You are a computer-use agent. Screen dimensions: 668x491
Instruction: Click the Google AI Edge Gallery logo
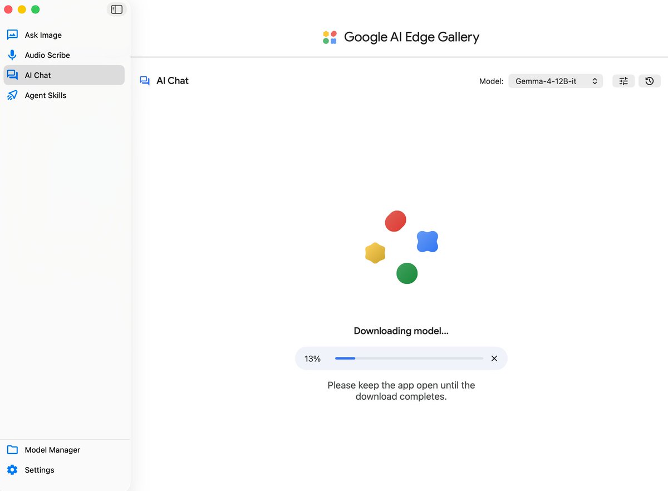point(330,37)
